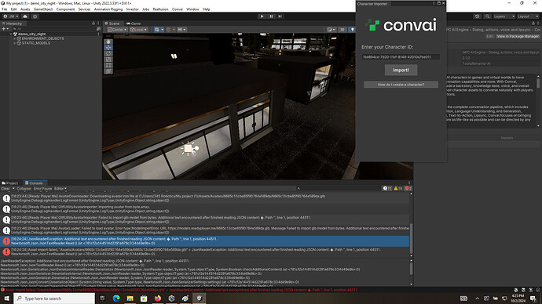Toggle warning messages filter in Console
Screen dimensions: 542x304
pos(397,188)
